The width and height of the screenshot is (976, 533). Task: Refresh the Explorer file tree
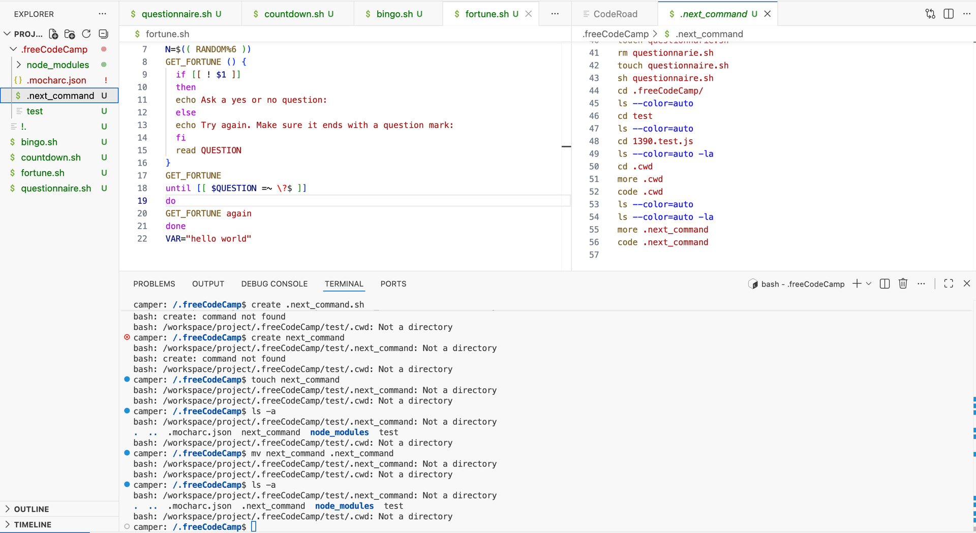pos(86,34)
